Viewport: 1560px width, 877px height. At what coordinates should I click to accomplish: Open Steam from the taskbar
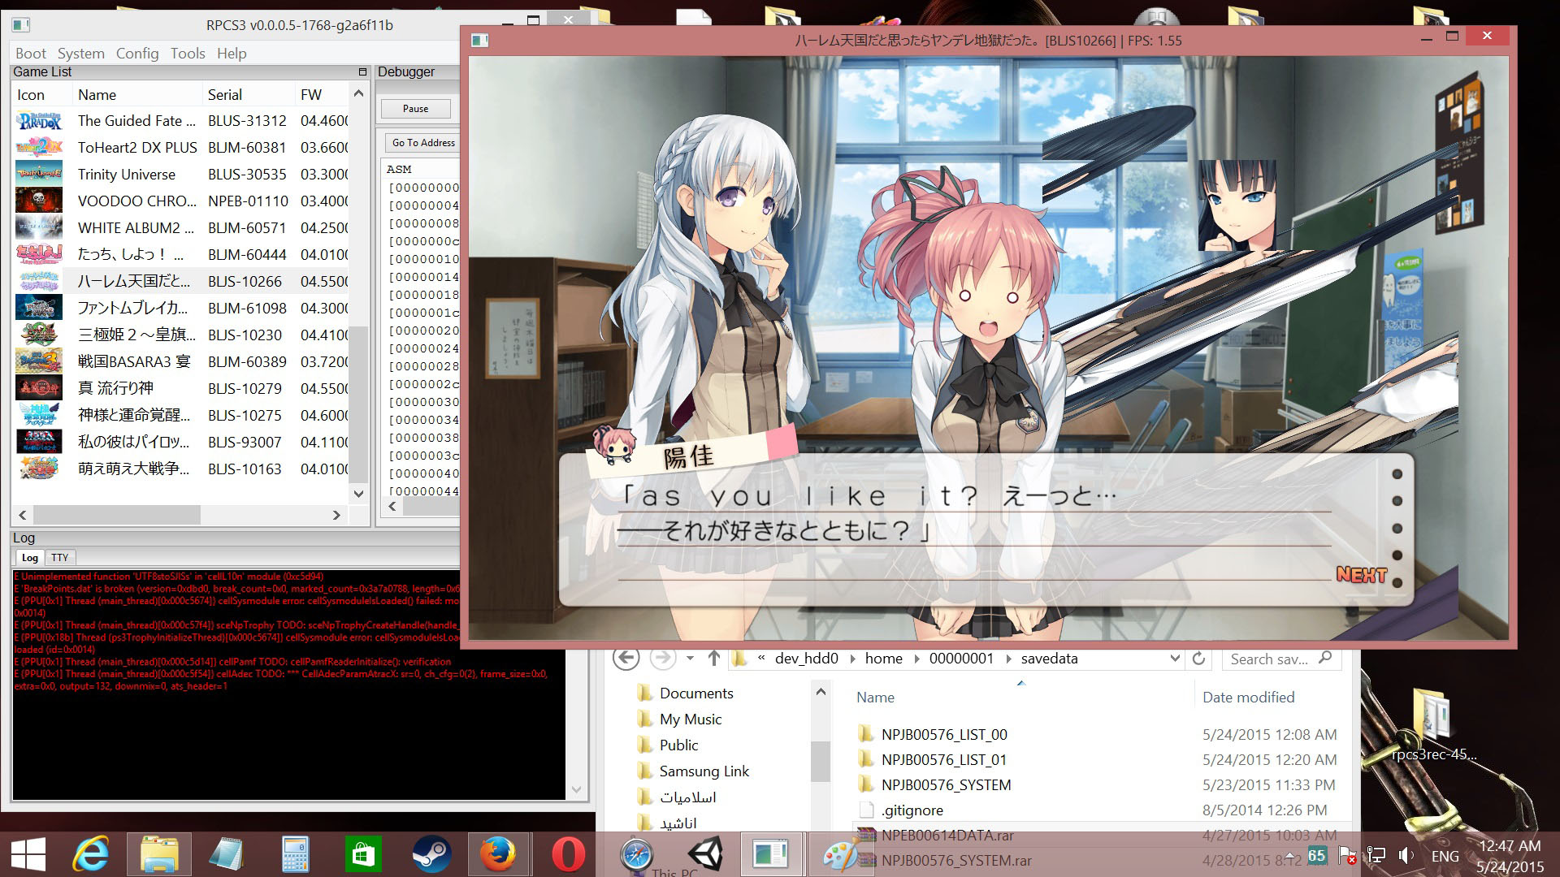coord(431,854)
